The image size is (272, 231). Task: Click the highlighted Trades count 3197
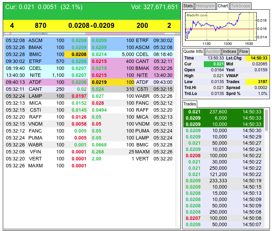pos(257,82)
